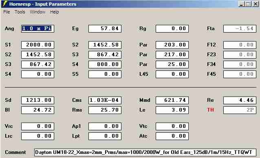Click the Re field showing 4.46
Screen dimensions: 260x158
click(240, 100)
